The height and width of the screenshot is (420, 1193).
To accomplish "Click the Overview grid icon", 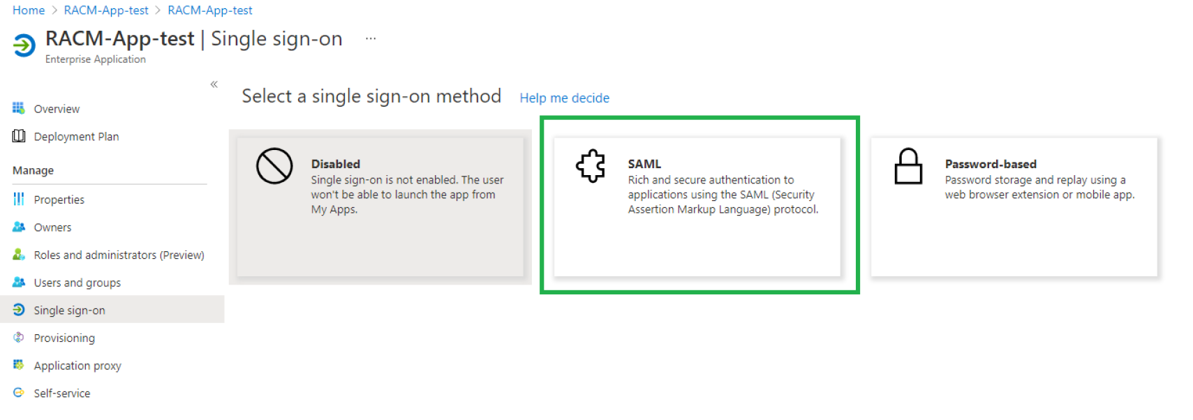I will [x=19, y=108].
